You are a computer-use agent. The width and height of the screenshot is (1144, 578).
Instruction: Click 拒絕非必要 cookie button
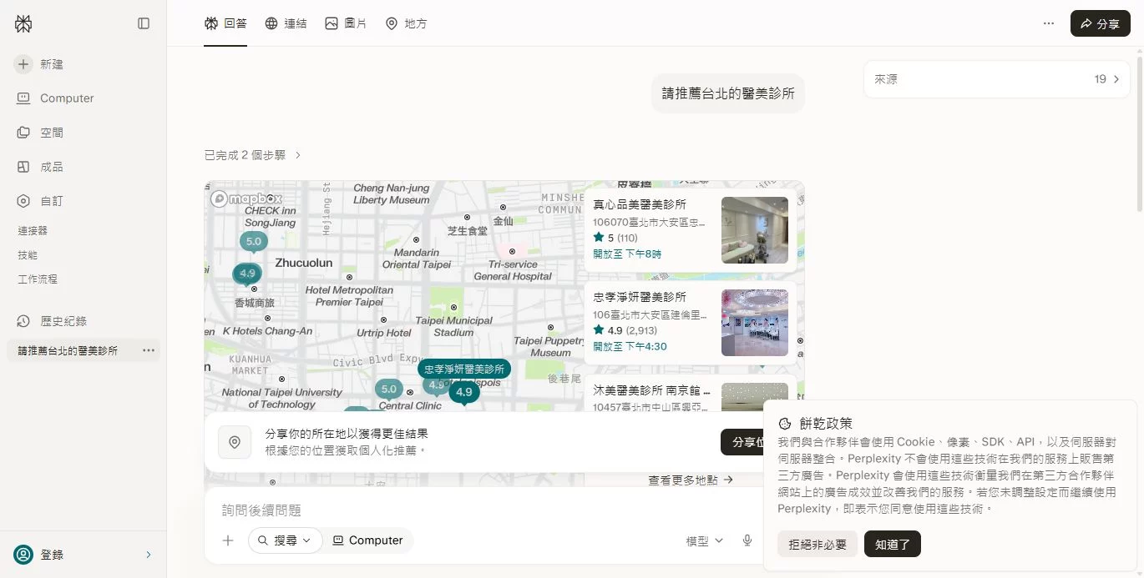pyautogui.click(x=818, y=545)
